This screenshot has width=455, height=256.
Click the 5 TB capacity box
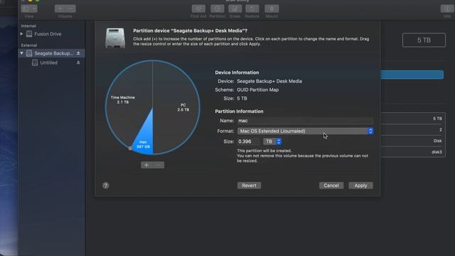coord(424,40)
